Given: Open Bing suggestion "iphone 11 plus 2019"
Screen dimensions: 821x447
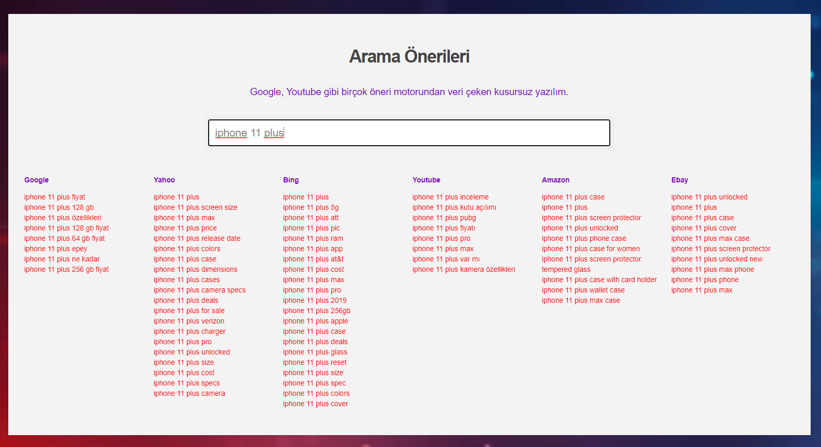Looking at the screenshot, I should click(315, 300).
